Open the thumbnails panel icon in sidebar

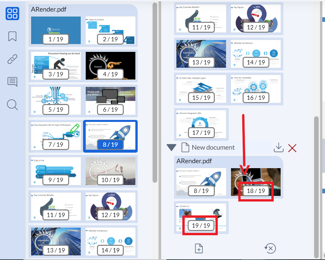pyautogui.click(x=12, y=13)
